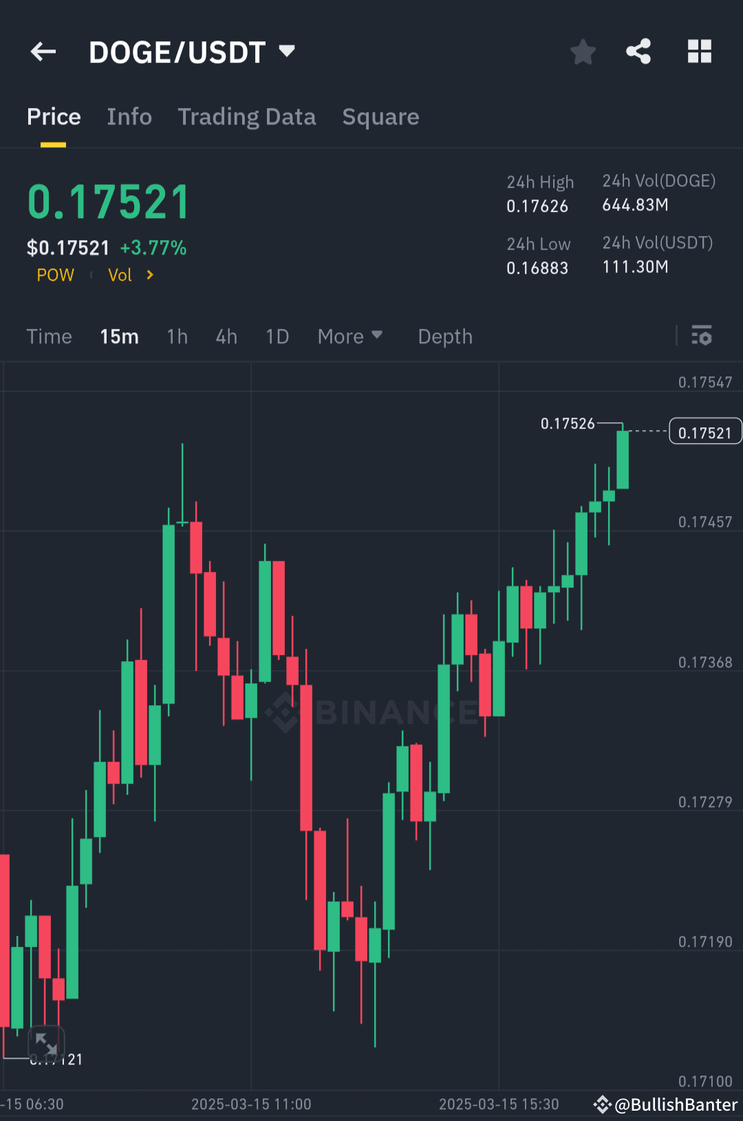The image size is (743, 1121).
Task: Favorite DOGE/USDT via the star icon
Action: [x=583, y=52]
